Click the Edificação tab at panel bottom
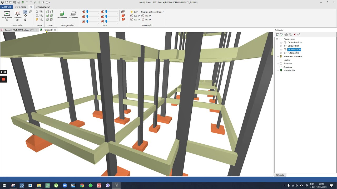Image resolution: width=337 pixels, height=189 pixels. click(x=280, y=175)
